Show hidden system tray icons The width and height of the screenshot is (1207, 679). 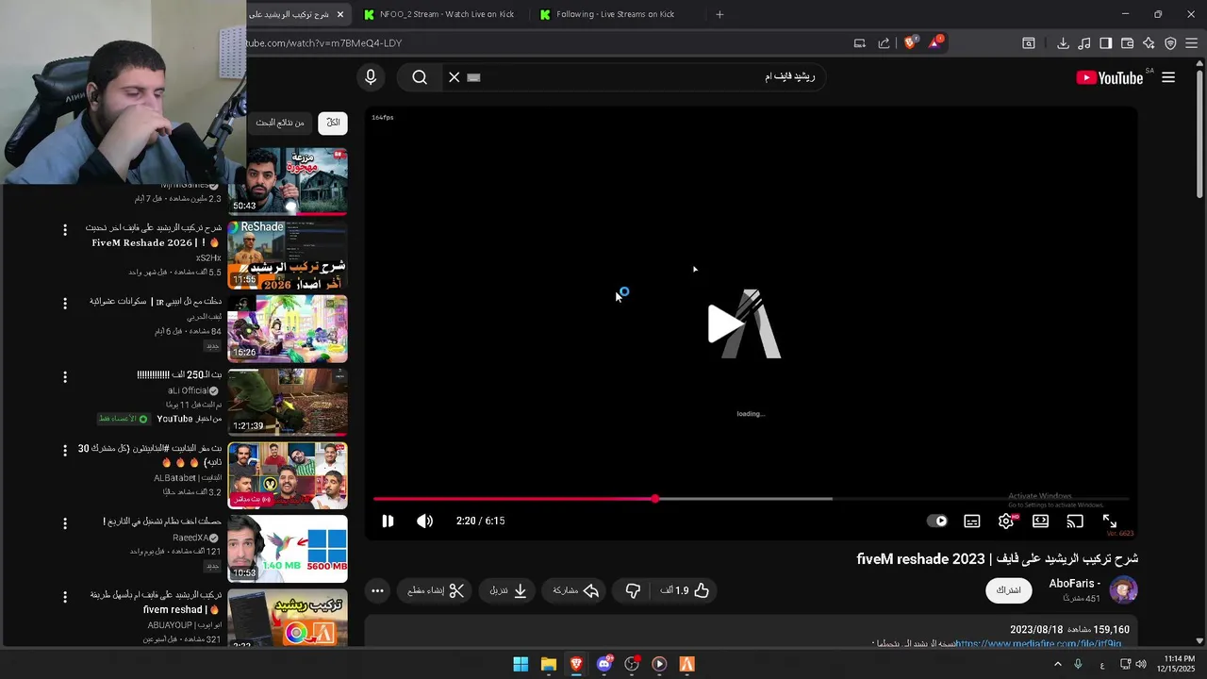pos(1057,664)
